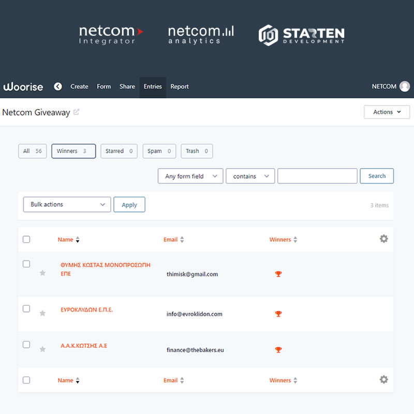Star the ΕΥΡΟΚΛΥΔΩΝ Ε.Π.Ε. entry
Screen dimensions: 414x414
pos(42,313)
